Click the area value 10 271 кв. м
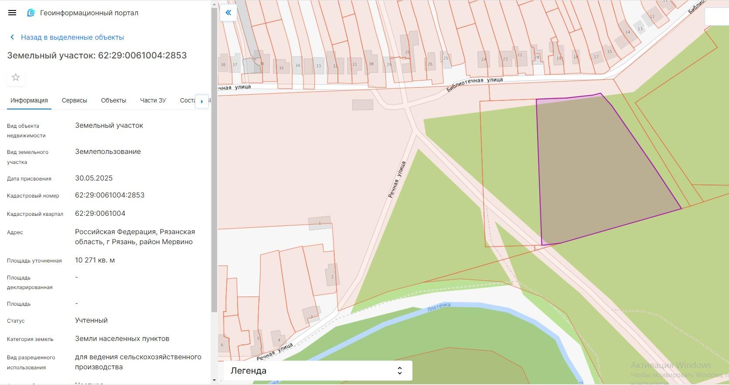Viewport: 729px width, 385px height. [x=95, y=260]
